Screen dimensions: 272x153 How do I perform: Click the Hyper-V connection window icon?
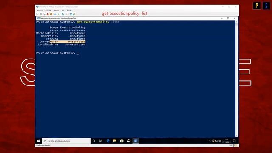point(37,7)
